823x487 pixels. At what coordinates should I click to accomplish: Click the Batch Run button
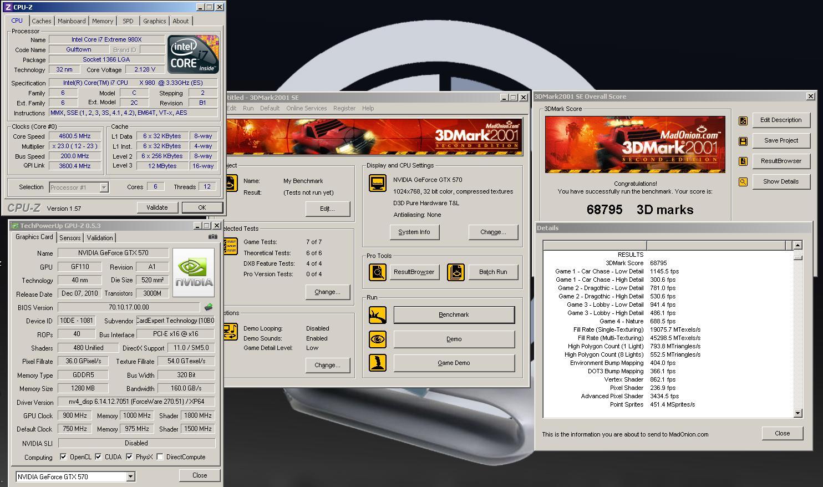click(493, 272)
